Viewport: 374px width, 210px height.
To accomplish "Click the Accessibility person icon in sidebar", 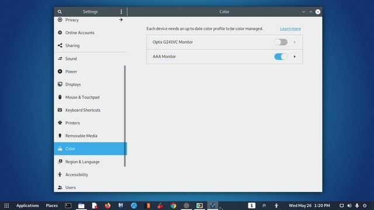I will pyautogui.click(x=60, y=174).
